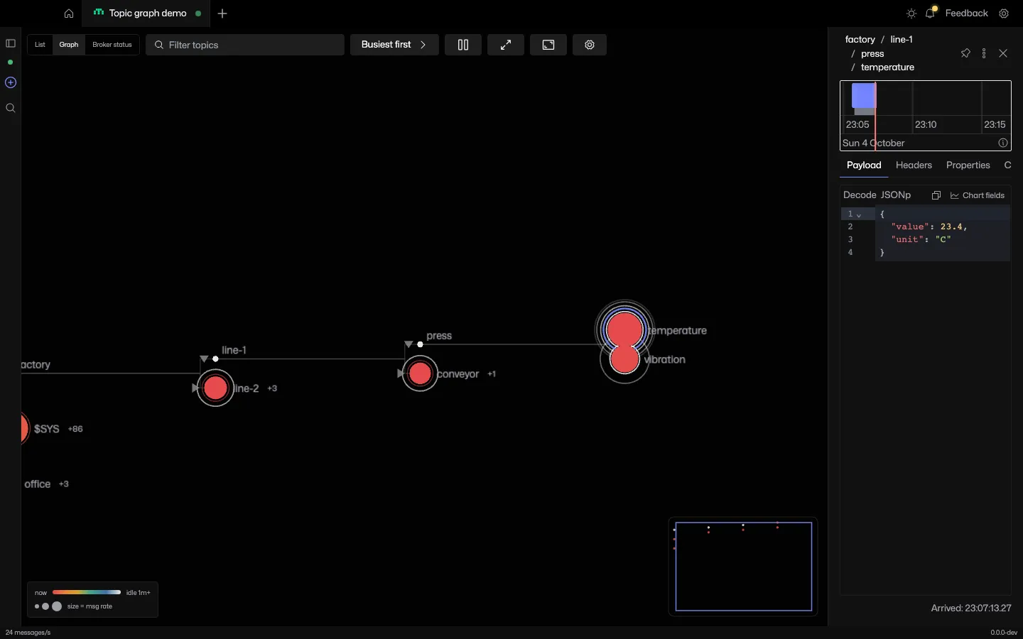Click the timeline info icon

pyautogui.click(x=1003, y=143)
